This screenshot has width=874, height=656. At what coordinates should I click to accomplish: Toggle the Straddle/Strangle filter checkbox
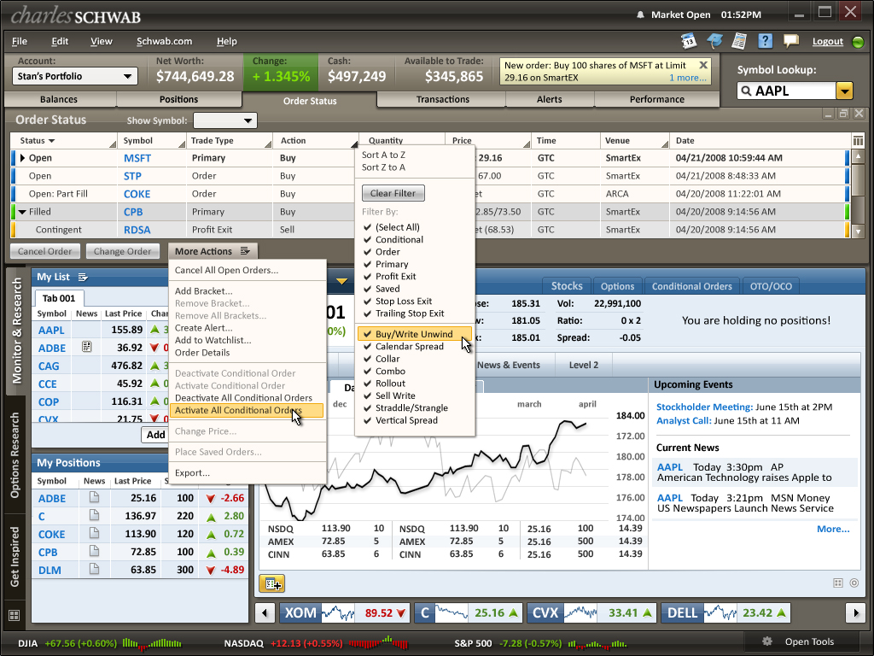367,407
